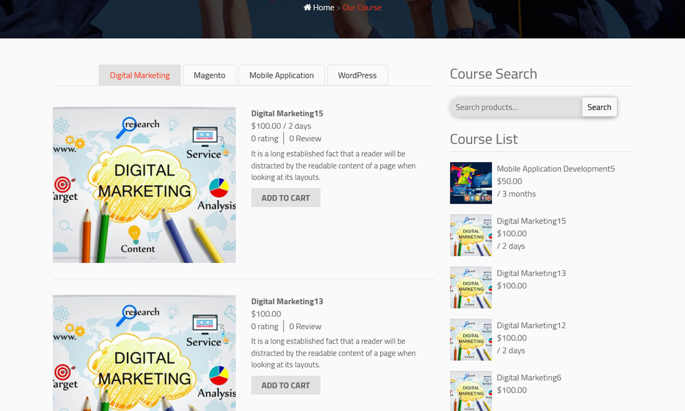The image size is (685, 411).
Task: Add Digital Marketing15 to cart
Action: (286, 198)
